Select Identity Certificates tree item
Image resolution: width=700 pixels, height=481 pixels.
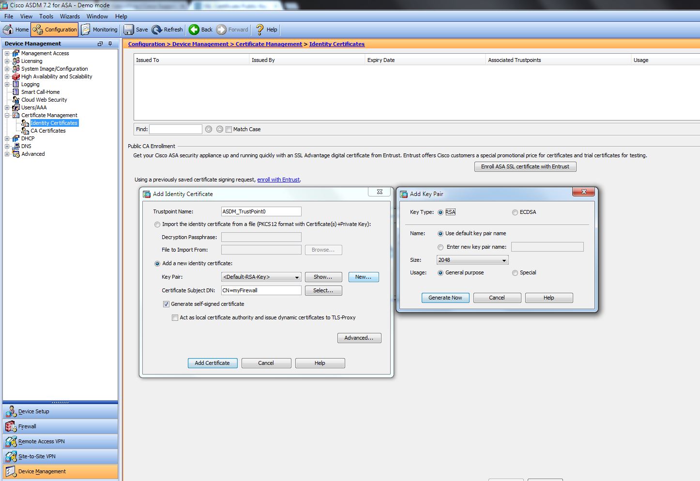pos(54,123)
